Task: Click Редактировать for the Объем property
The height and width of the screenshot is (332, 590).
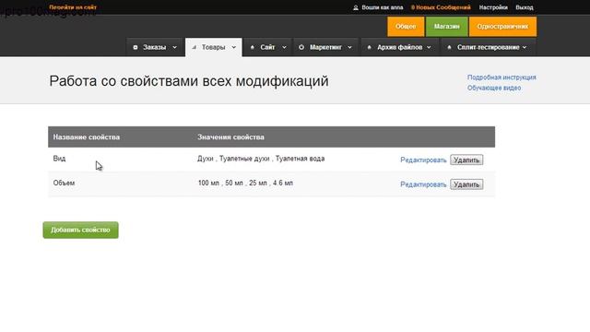Action: coord(423,184)
